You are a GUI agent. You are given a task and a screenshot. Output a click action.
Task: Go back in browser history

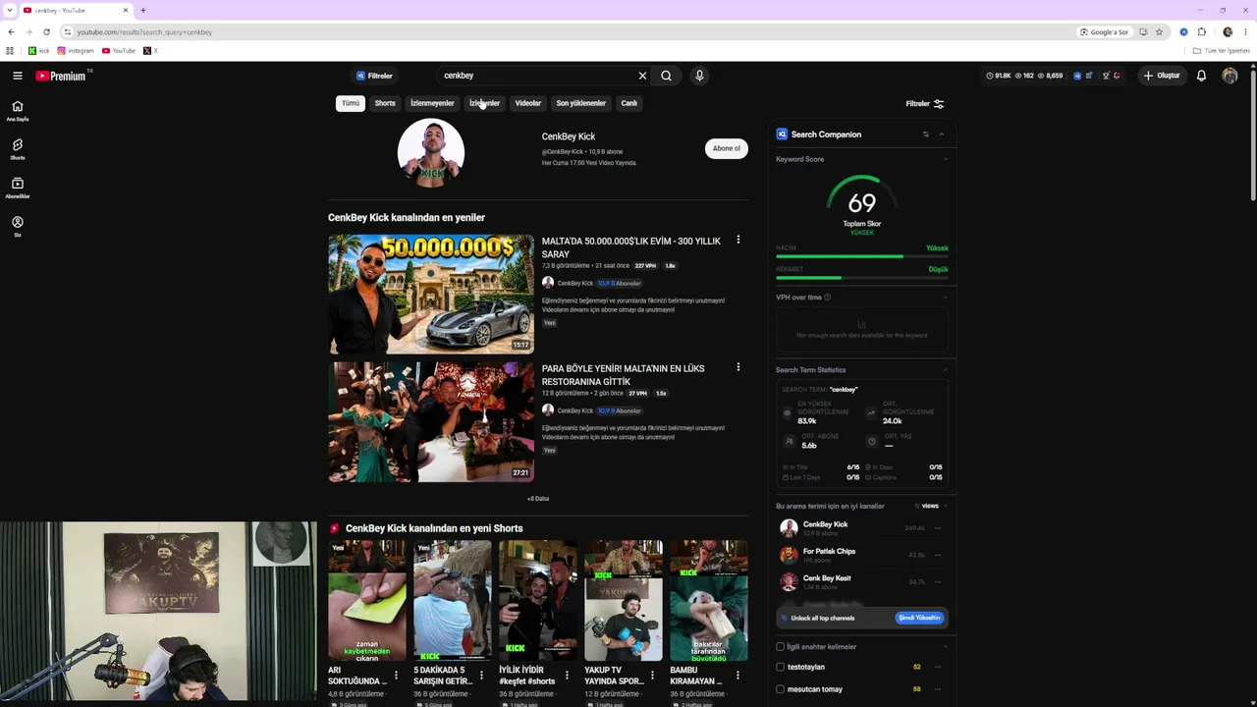(11, 31)
